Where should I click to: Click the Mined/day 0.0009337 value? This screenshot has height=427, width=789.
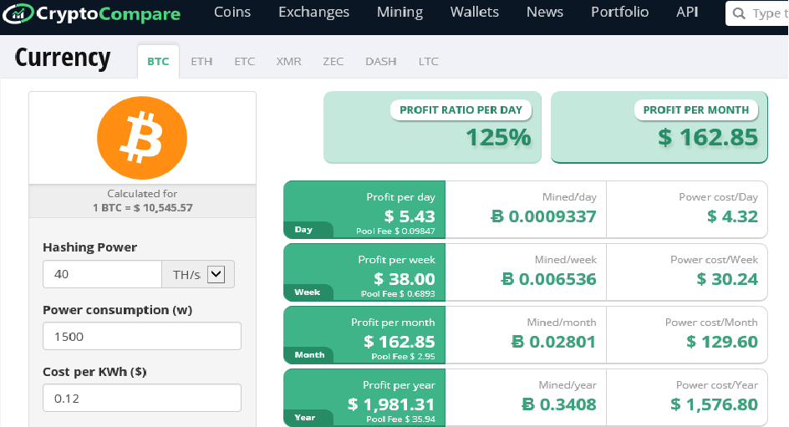tap(543, 216)
